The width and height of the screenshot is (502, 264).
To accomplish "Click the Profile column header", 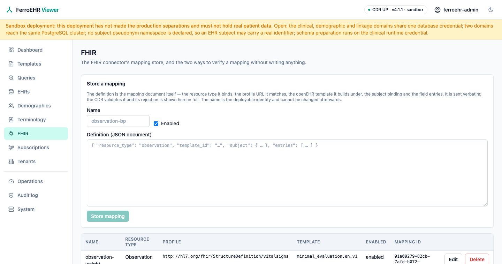I will 172,242.
